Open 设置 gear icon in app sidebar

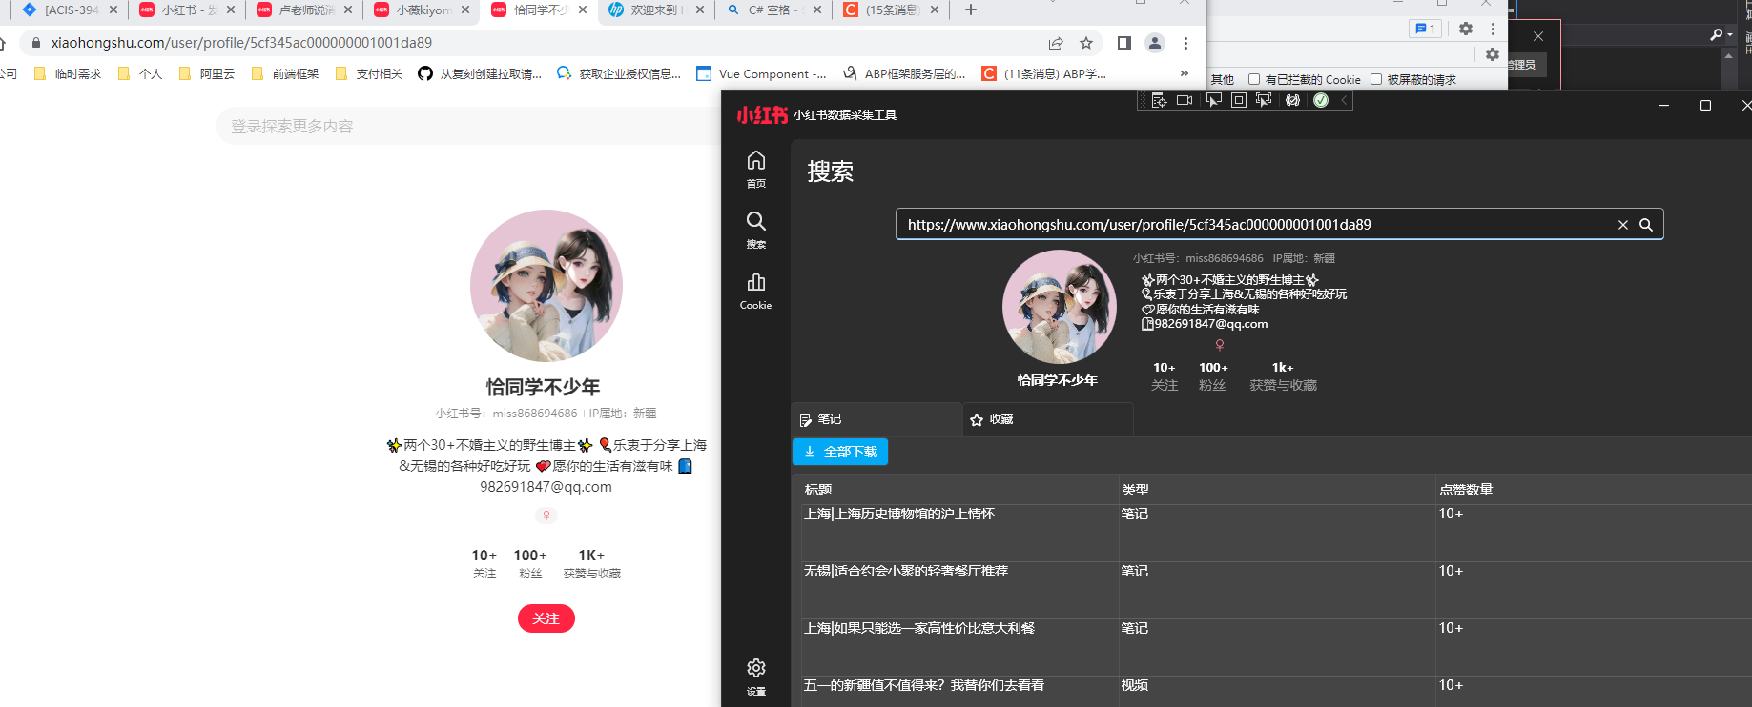(x=756, y=677)
